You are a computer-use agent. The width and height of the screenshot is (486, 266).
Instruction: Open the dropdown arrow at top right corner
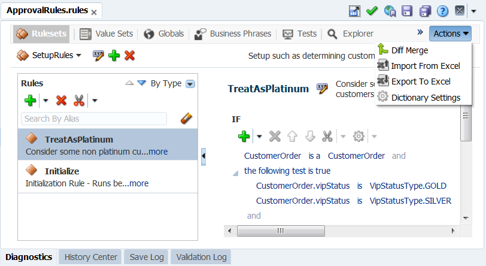pyautogui.click(x=473, y=11)
